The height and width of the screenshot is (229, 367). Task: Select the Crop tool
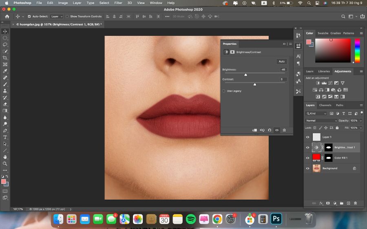[5, 58]
